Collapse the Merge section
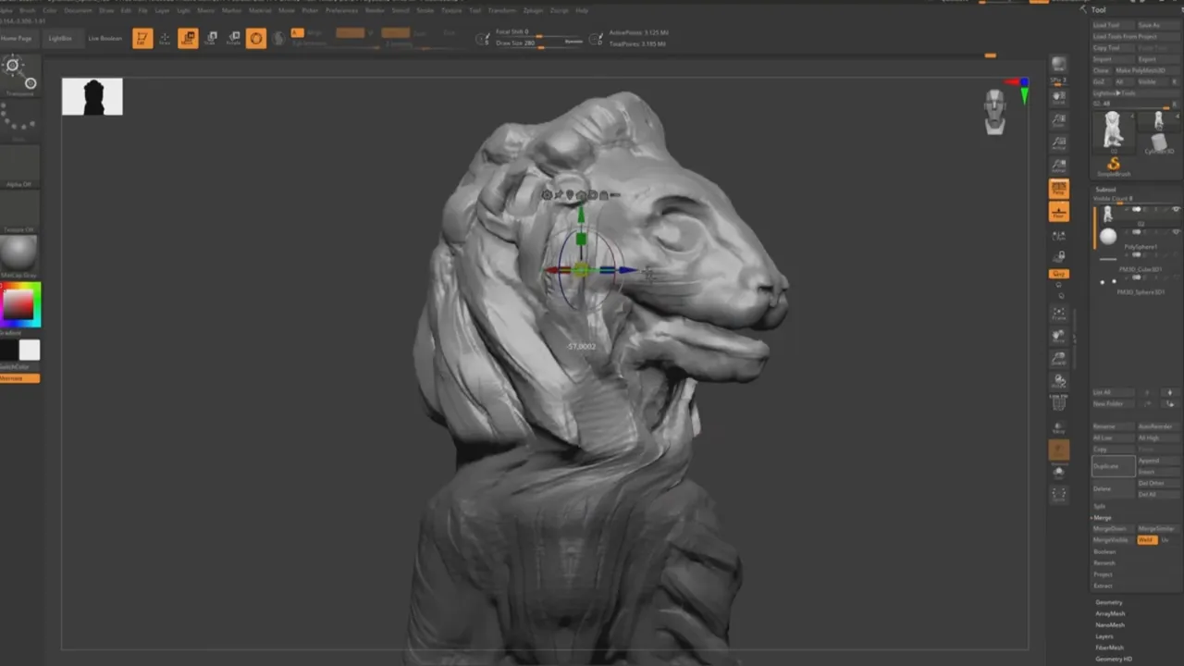The image size is (1184, 666). 1103,518
